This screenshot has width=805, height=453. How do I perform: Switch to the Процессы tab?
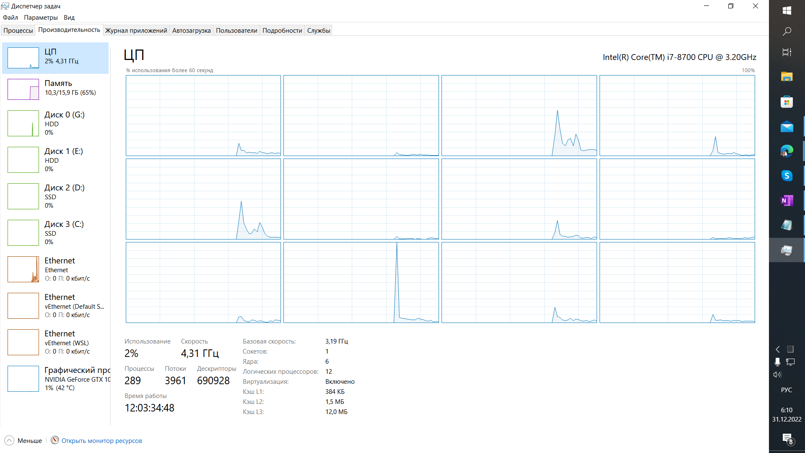[19, 31]
